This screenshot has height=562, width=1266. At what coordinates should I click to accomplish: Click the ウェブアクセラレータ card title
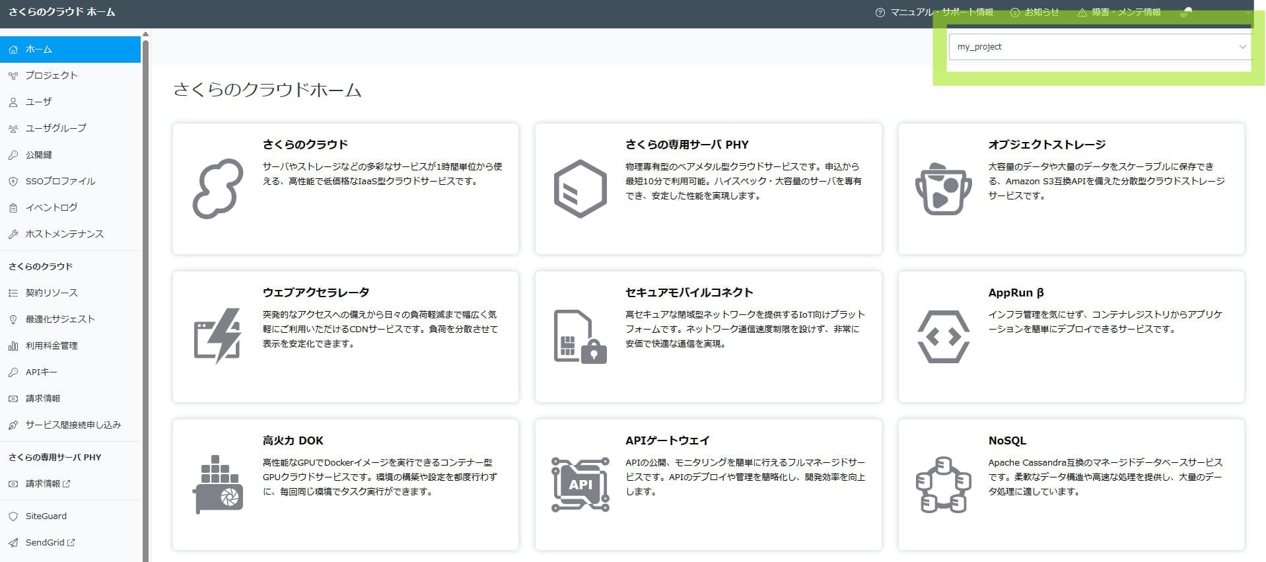coord(316,293)
